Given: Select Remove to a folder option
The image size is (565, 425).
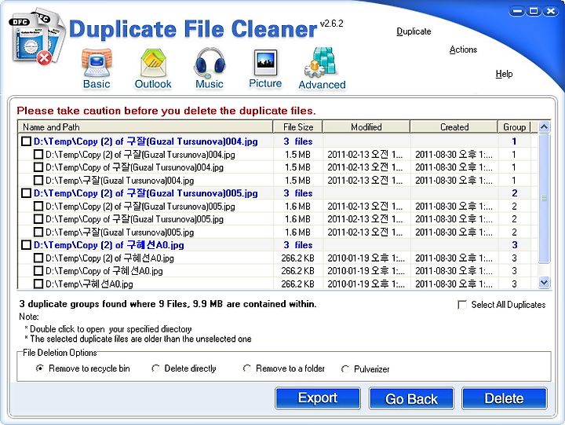Looking at the screenshot, I should coord(247,368).
